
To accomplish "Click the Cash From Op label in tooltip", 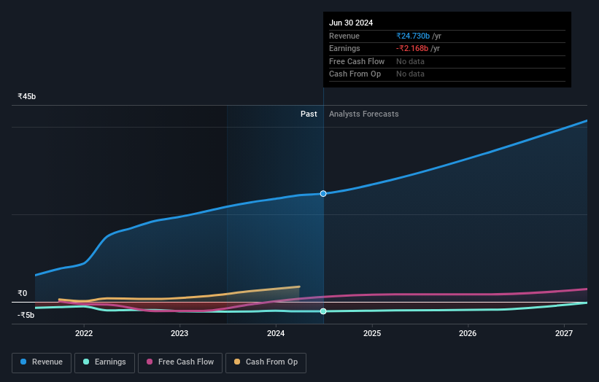I will tap(355, 74).
